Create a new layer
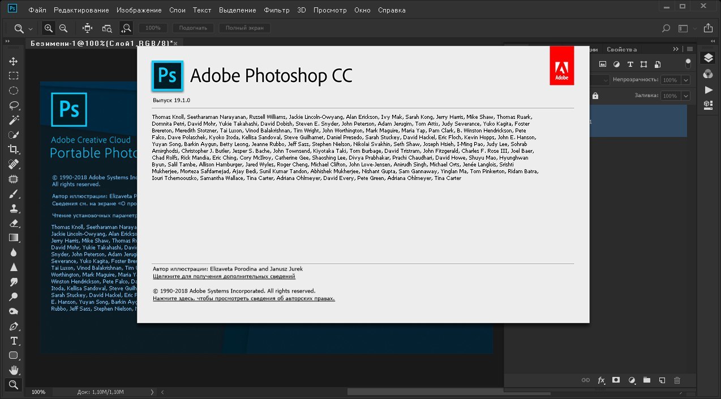The width and height of the screenshot is (721, 399). pos(662,380)
